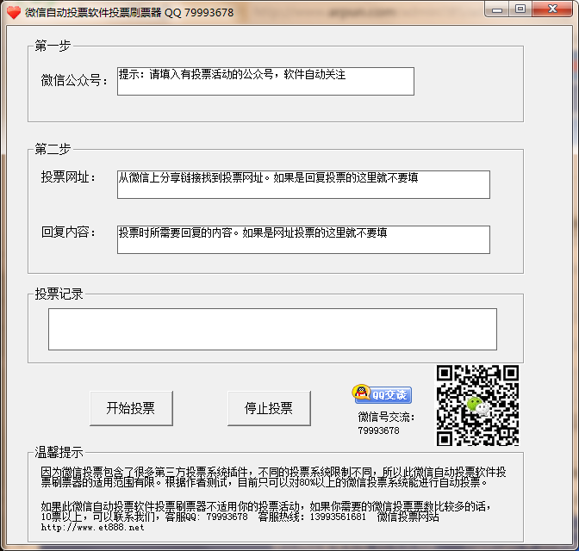The width and height of the screenshot is (579, 551).
Task: Focus the 微信公众号 input field
Action: tap(265, 81)
